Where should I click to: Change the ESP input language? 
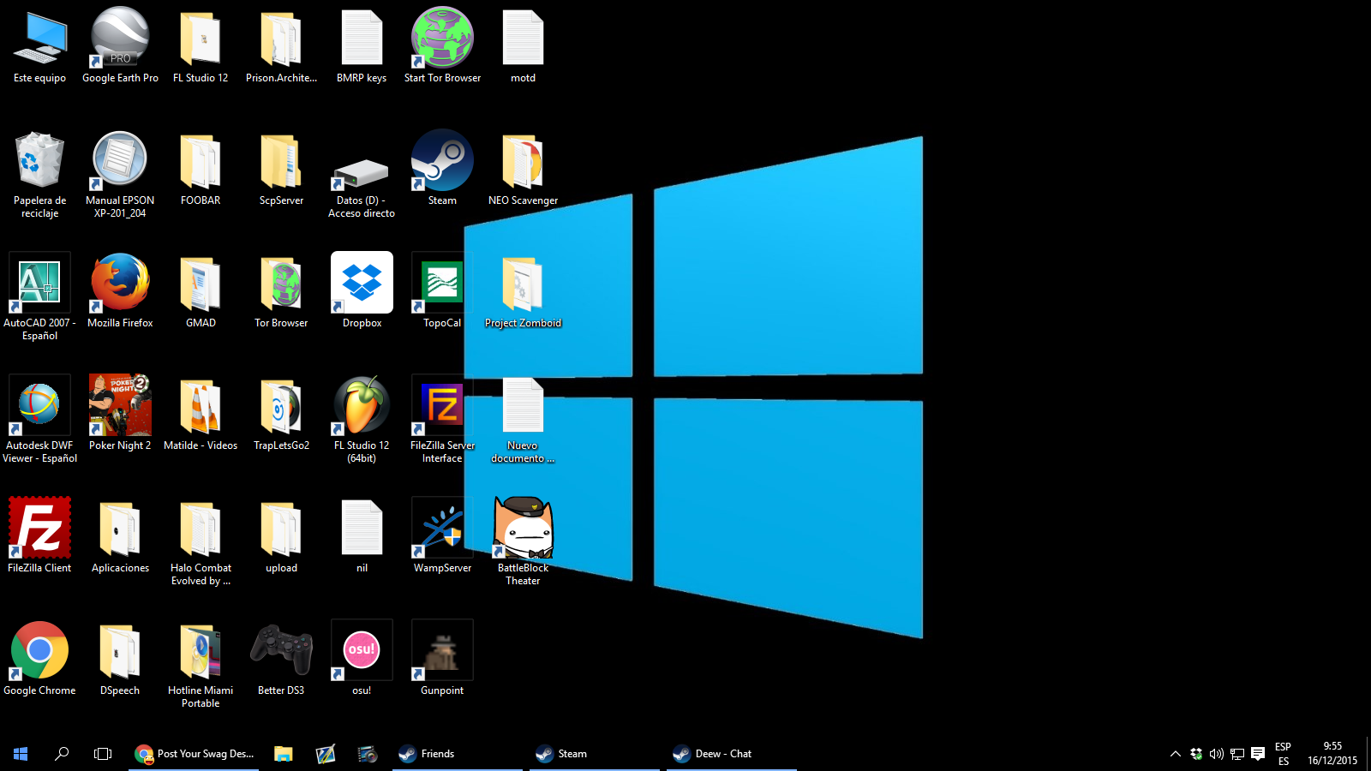[1284, 754]
